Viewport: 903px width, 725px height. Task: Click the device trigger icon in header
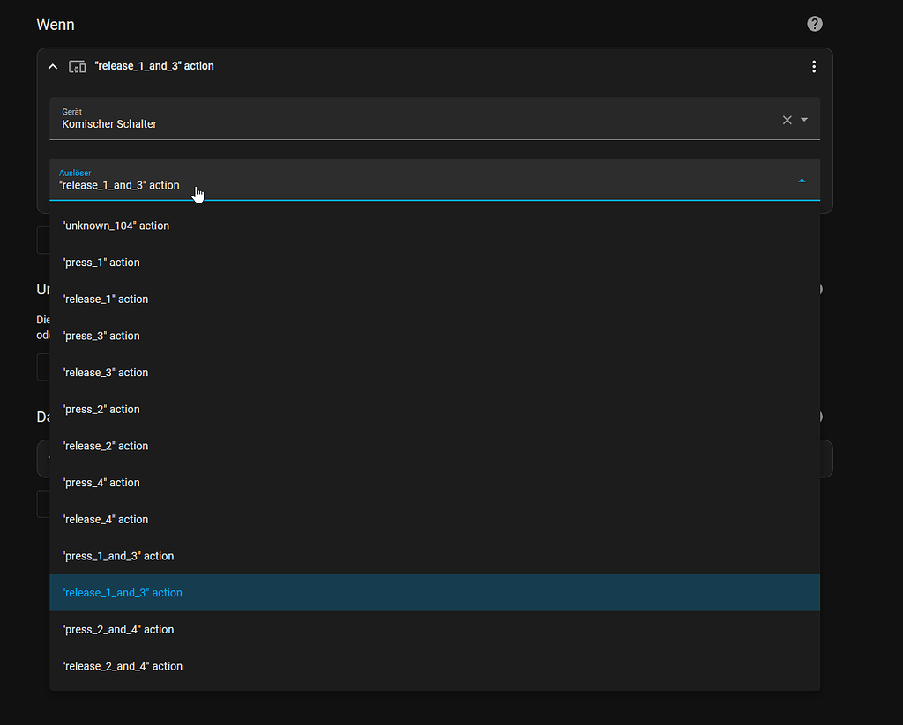point(78,67)
